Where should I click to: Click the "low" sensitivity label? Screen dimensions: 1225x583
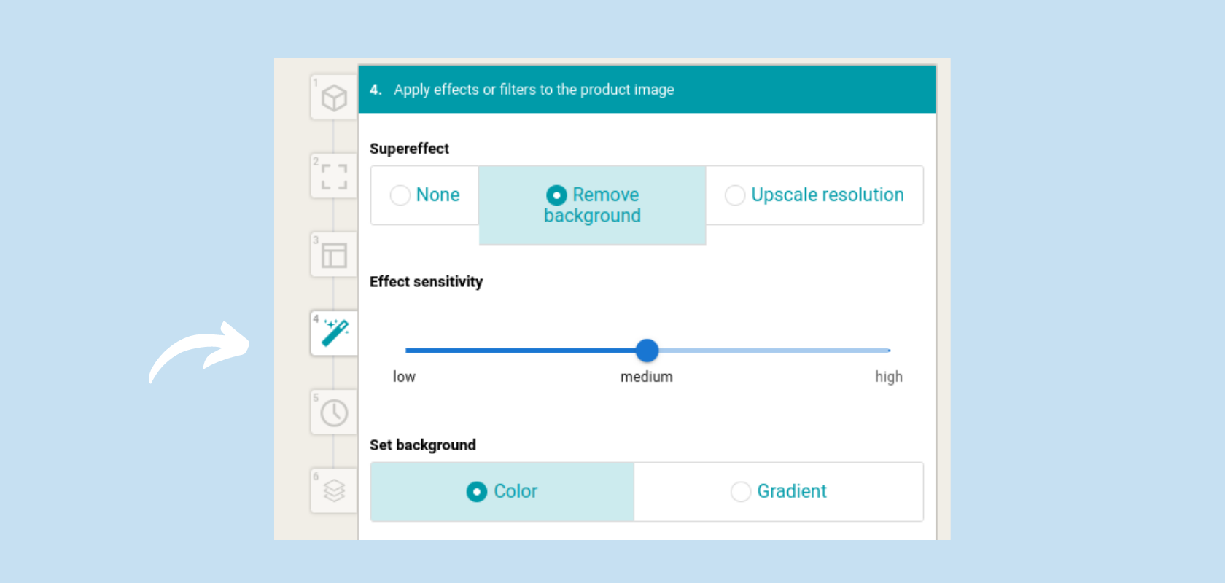click(x=404, y=377)
